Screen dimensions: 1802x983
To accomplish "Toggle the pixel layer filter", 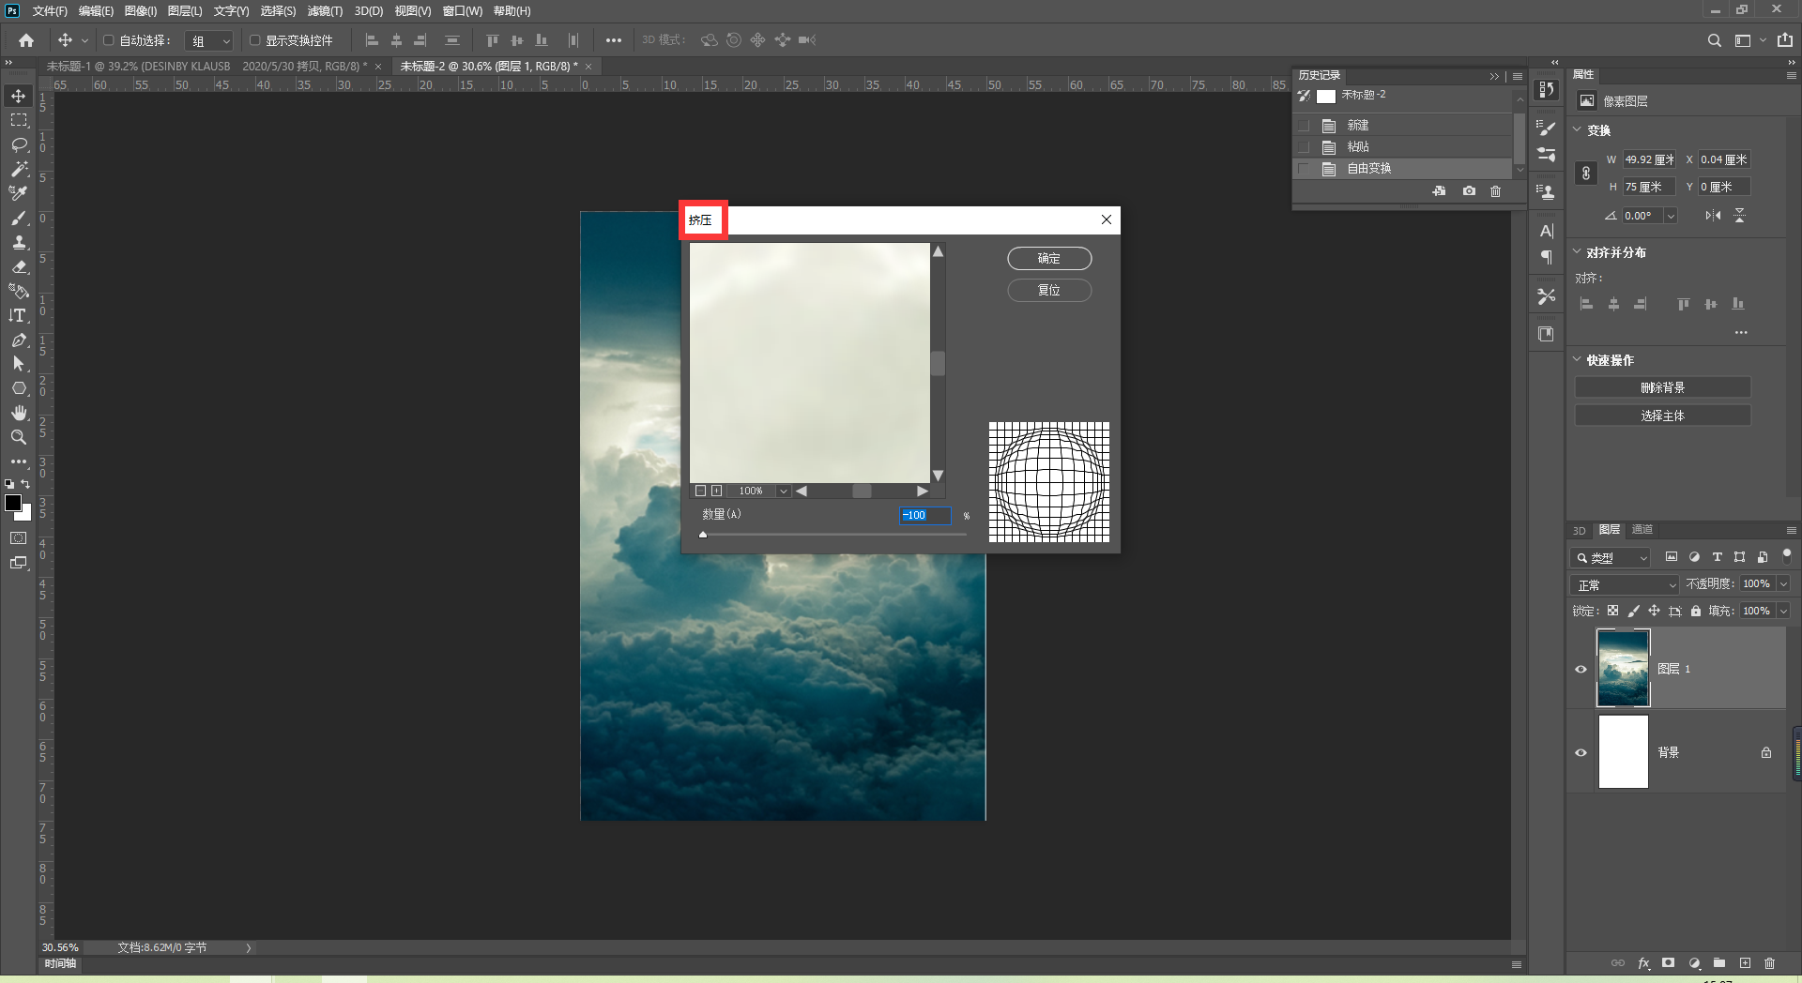I will coord(1672,557).
